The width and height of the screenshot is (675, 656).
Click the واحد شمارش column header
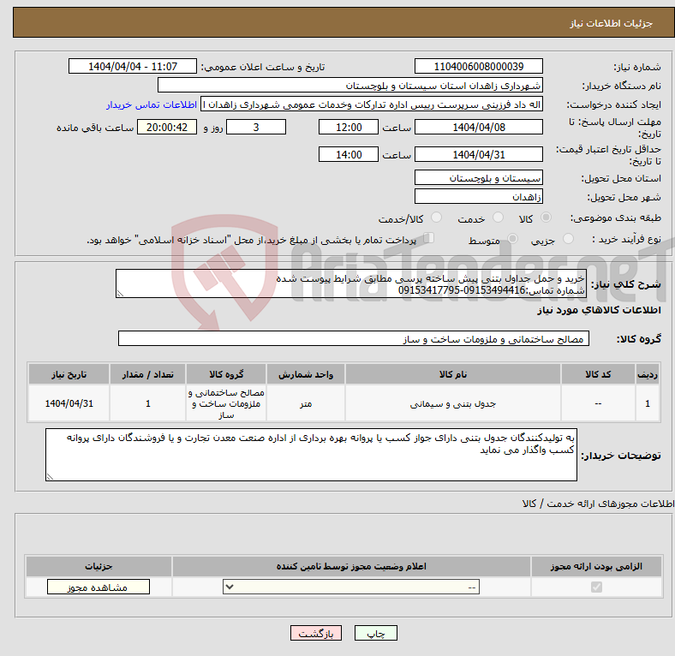coord(306,374)
